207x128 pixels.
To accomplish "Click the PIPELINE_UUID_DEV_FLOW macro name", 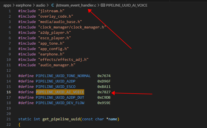I will 60,103.
